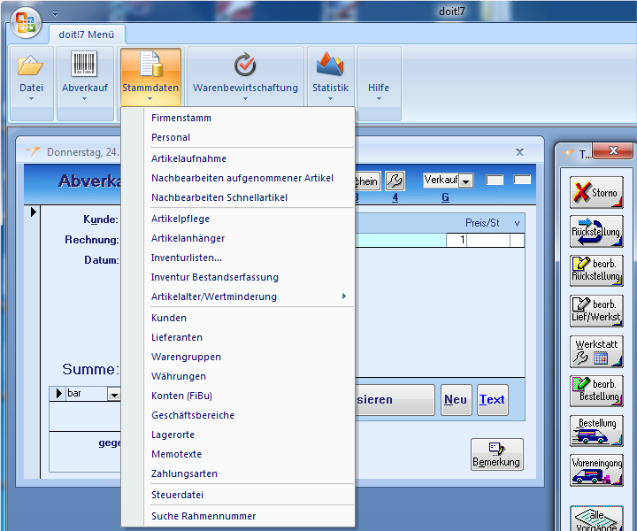Click the bearb. Lief/Werkst button
Image resolution: width=637 pixels, height=531 pixels.
point(596,311)
